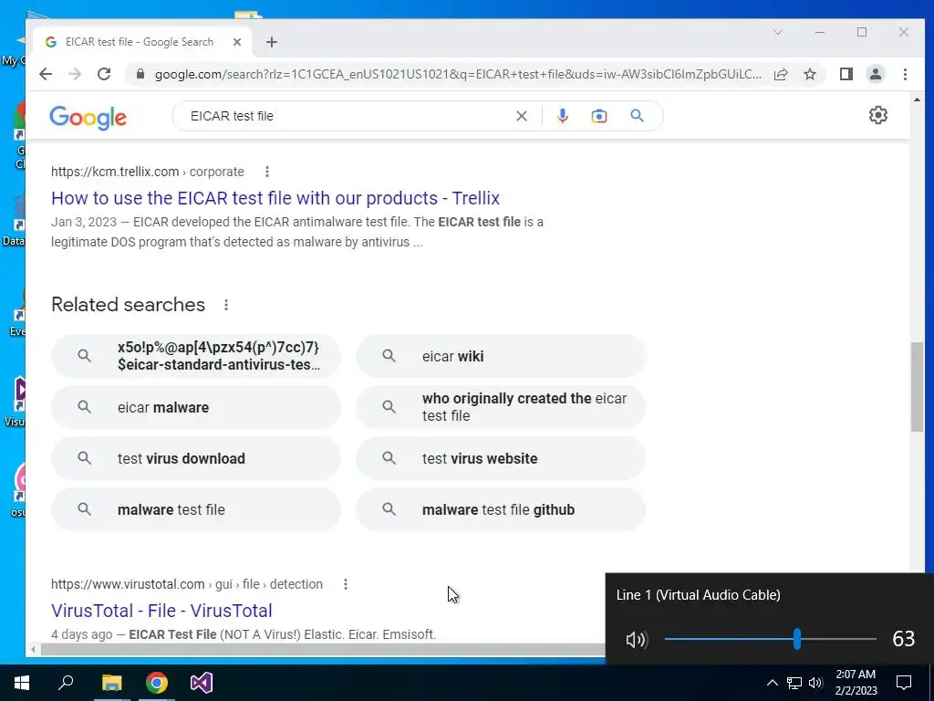Search related term eicar malware
The height and width of the screenshot is (701, 934).
click(x=196, y=407)
